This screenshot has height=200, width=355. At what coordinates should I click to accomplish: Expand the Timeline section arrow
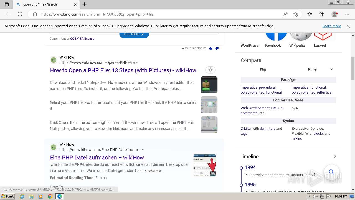335,156
